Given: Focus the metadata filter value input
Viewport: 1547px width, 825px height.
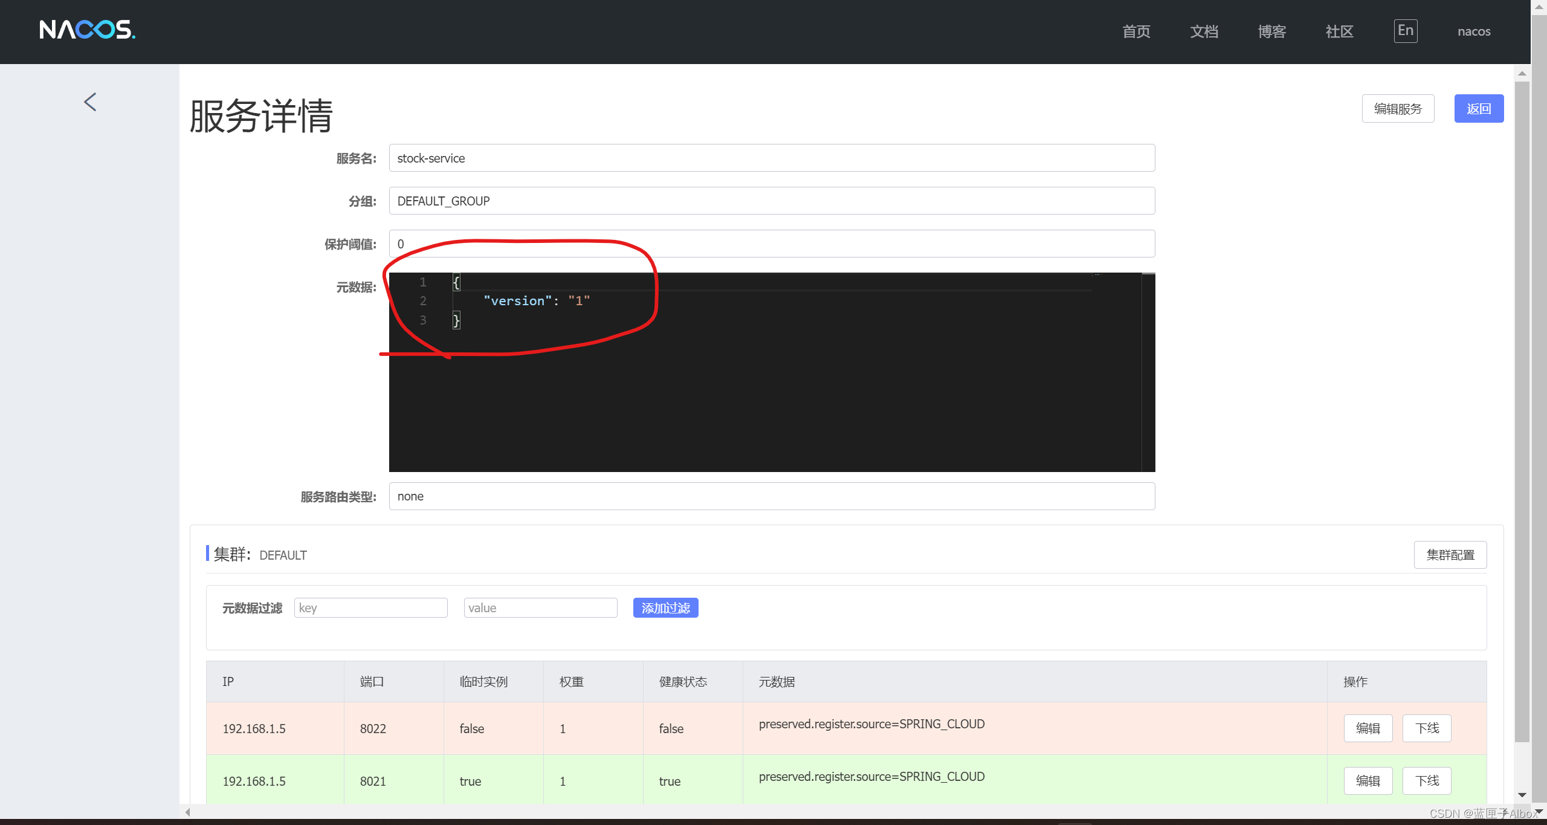Looking at the screenshot, I should (540, 607).
